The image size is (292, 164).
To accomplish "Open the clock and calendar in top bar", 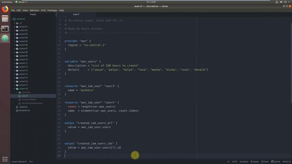I will (151, 2).
